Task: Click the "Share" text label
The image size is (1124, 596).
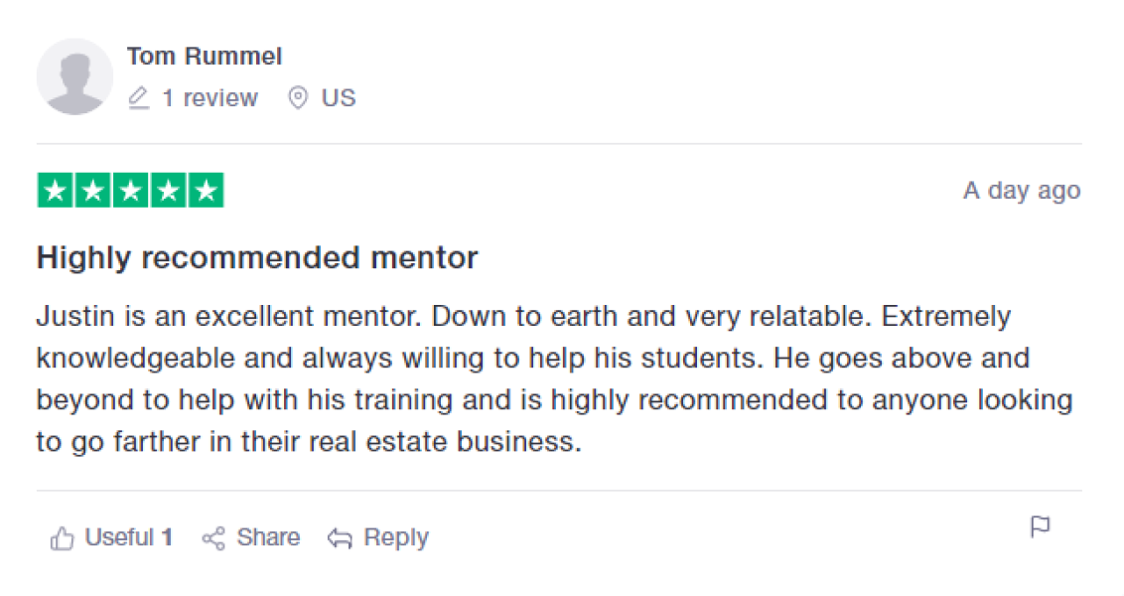Action: click(268, 538)
